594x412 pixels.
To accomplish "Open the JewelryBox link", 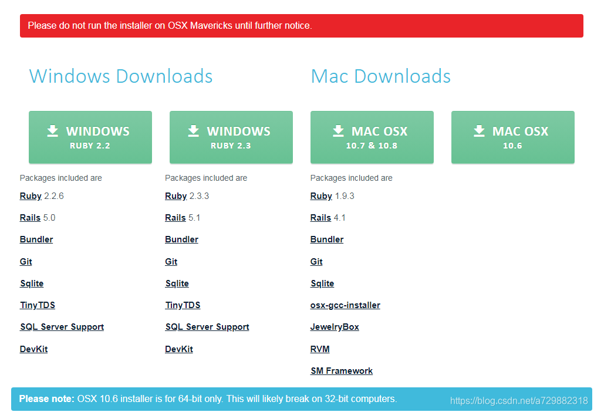I will pyautogui.click(x=335, y=327).
